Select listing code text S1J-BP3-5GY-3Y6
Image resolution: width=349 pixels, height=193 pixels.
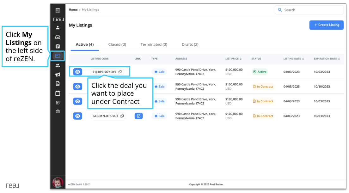(104, 72)
